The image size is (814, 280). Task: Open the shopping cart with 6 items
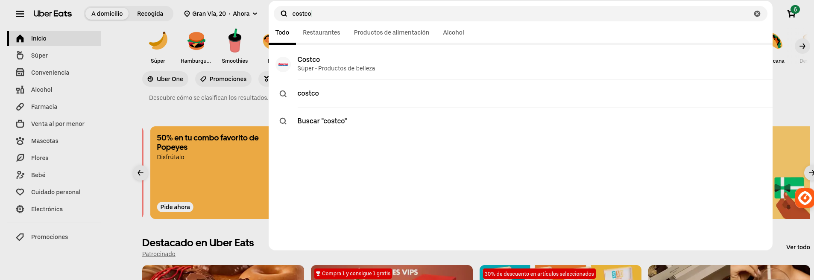[792, 13]
